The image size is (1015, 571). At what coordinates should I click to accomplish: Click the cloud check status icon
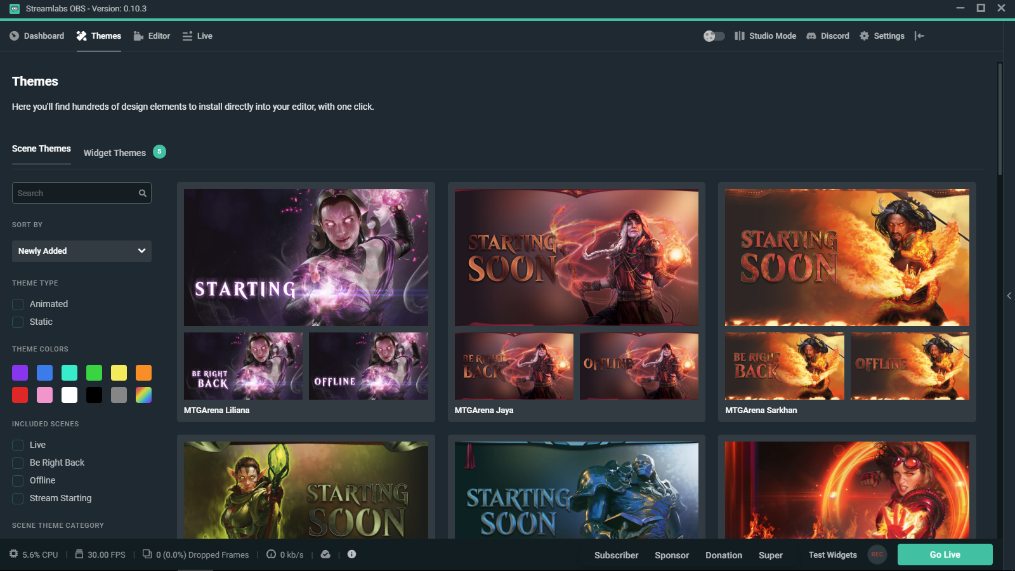point(325,554)
